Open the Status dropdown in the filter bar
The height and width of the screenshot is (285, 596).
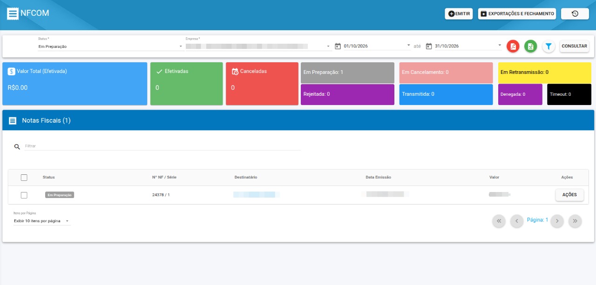click(x=111, y=46)
